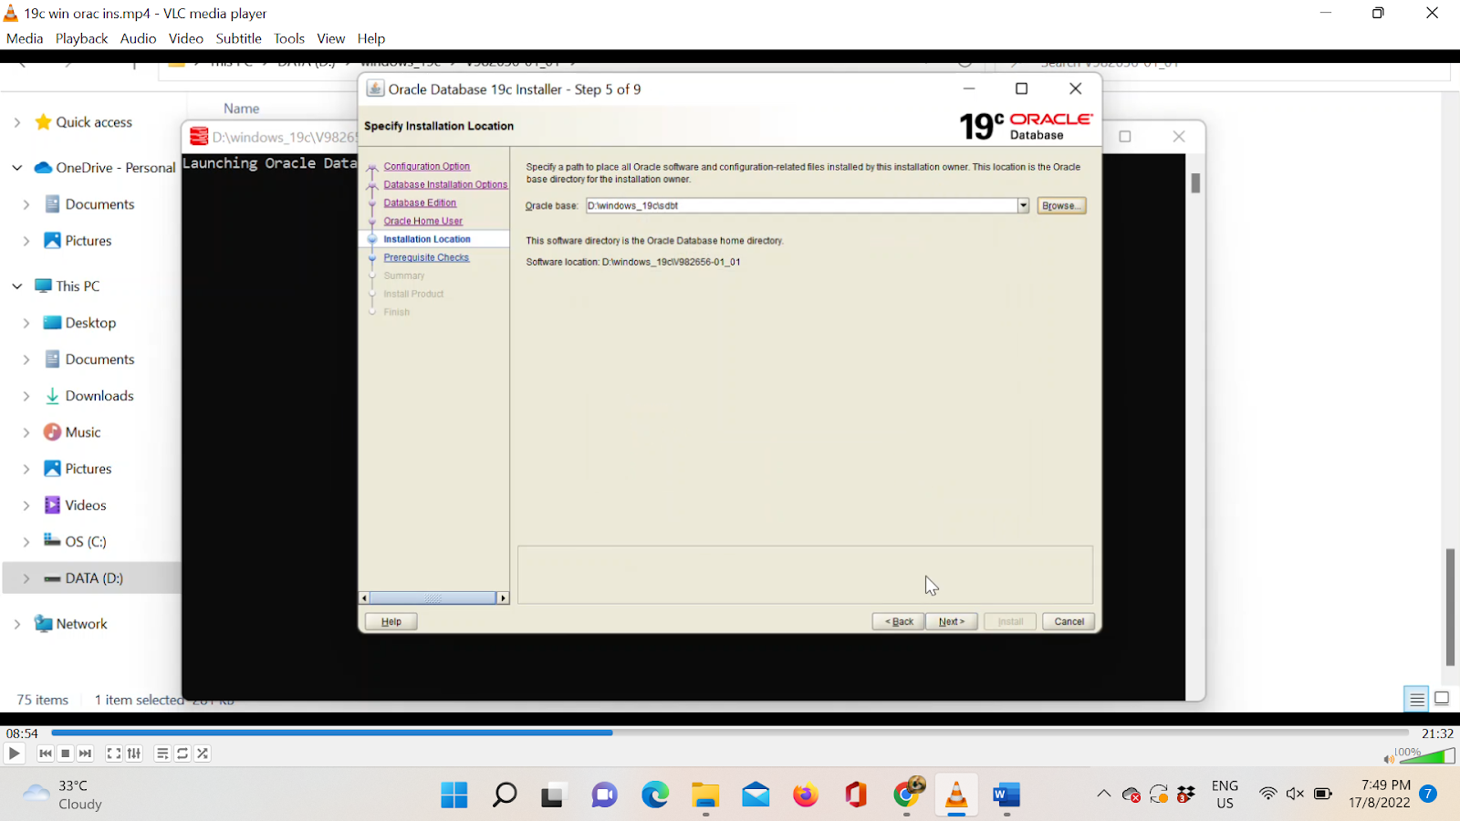Open Firefox from the taskbar
Viewport: 1460px width, 821px height.
tap(806, 795)
